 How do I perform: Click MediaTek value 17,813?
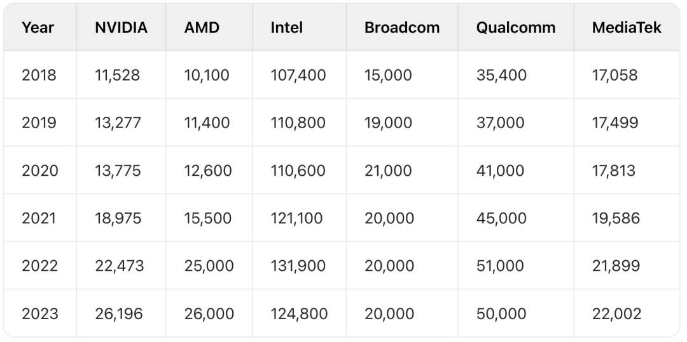(613, 170)
